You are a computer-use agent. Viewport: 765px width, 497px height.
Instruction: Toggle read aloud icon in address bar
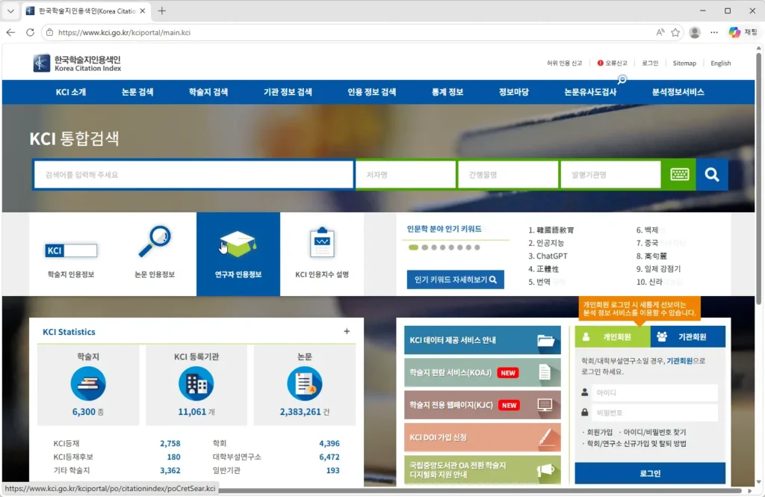[660, 32]
